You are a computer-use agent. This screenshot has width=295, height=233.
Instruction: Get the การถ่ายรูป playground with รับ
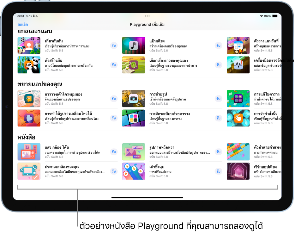pyautogui.click(x=219, y=99)
